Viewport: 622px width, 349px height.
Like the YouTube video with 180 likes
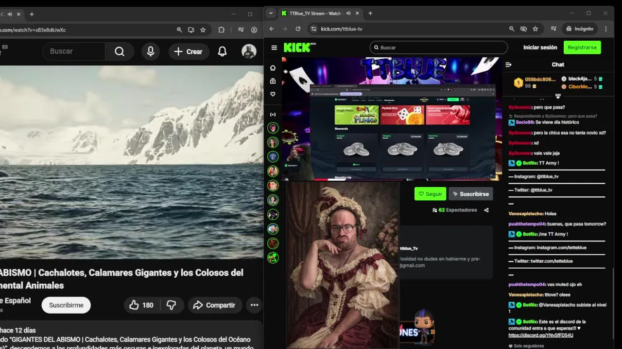click(141, 305)
